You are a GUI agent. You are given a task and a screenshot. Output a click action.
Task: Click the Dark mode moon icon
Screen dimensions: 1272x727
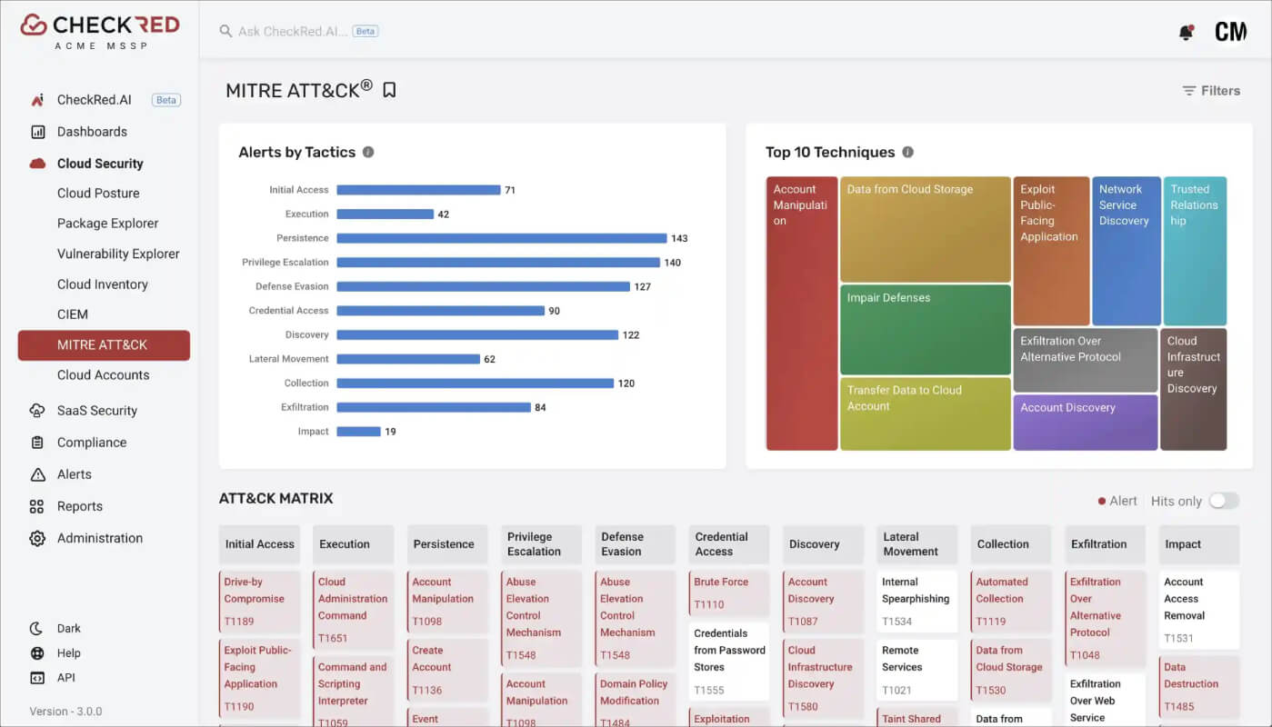point(37,628)
